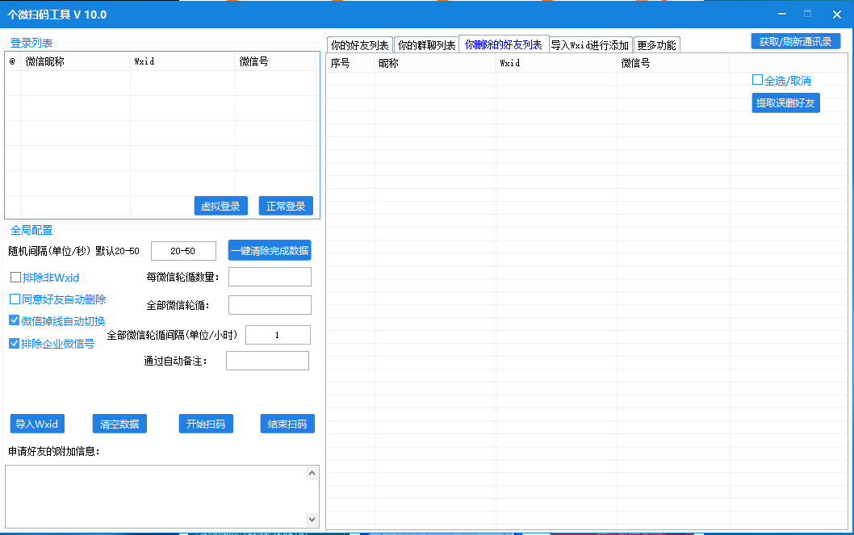Click 正常登录 button

(x=286, y=206)
